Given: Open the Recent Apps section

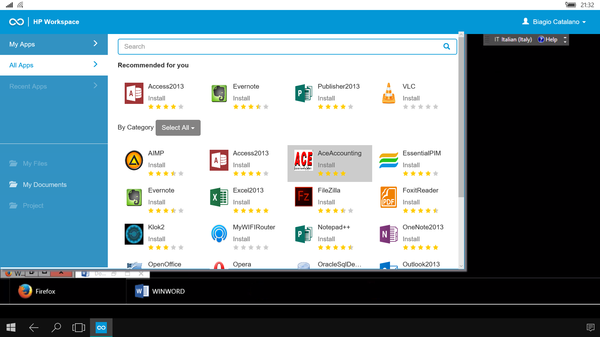Looking at the screenshot, I should click(x=54, y=86).
